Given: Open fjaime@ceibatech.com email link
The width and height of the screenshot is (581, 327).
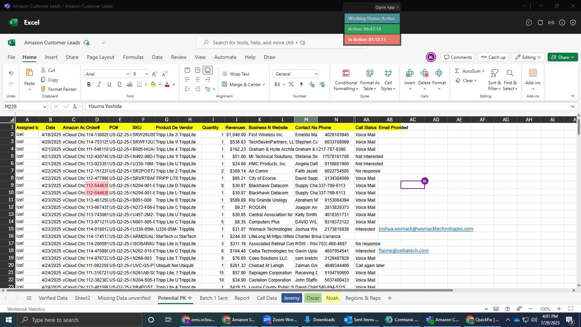Looking at the screenshot, I should (x=403, y=251).
